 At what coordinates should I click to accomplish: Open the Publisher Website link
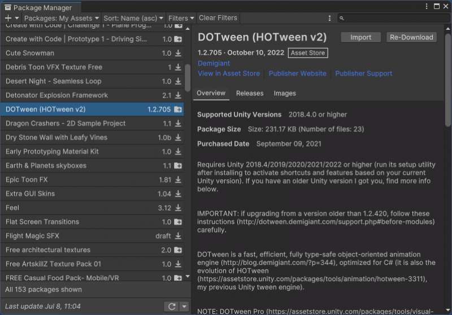point(298,74)
